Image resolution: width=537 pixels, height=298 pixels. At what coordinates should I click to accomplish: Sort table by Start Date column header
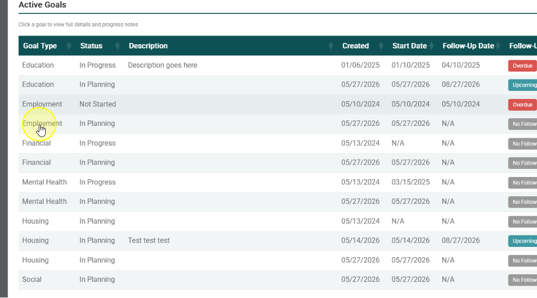(409, 46)
